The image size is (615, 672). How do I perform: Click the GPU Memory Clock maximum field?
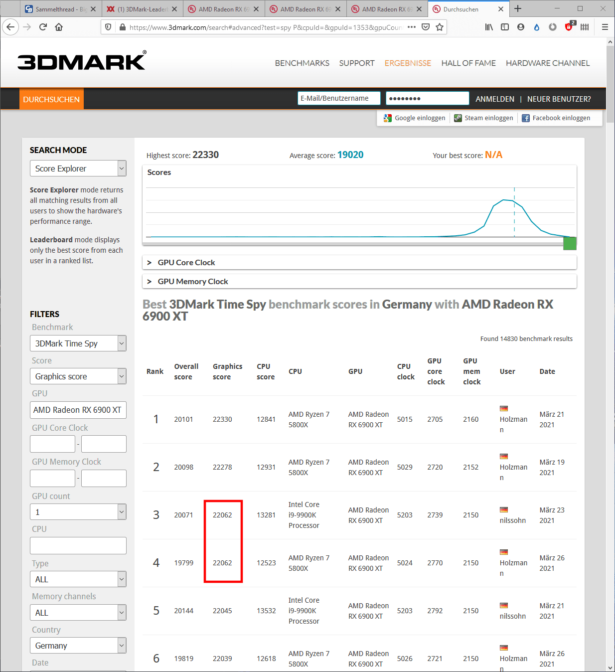pos(104,478)
